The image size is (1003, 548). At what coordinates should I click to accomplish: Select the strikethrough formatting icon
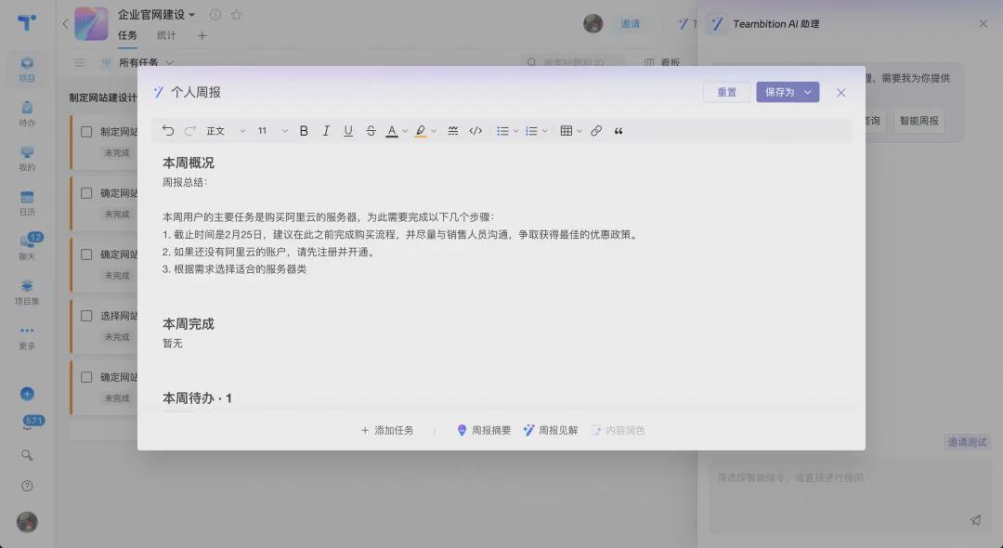pos(371,130)
